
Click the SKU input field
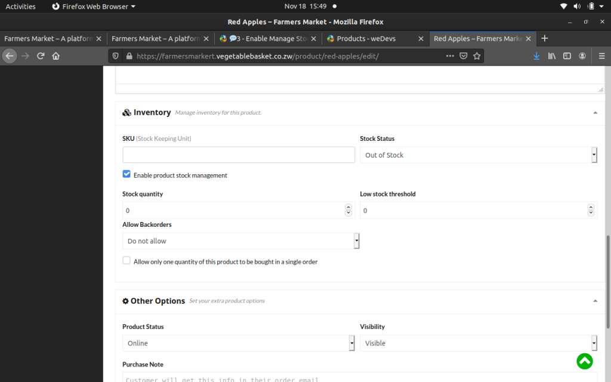click(x=239, y=155)
